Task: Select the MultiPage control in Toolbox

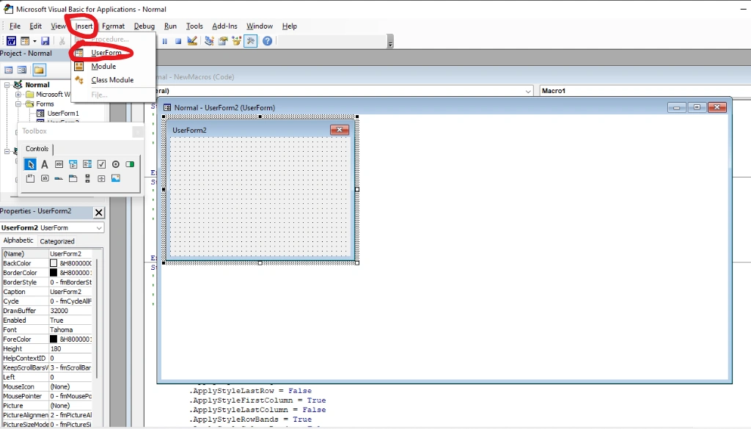Action: 73,179
